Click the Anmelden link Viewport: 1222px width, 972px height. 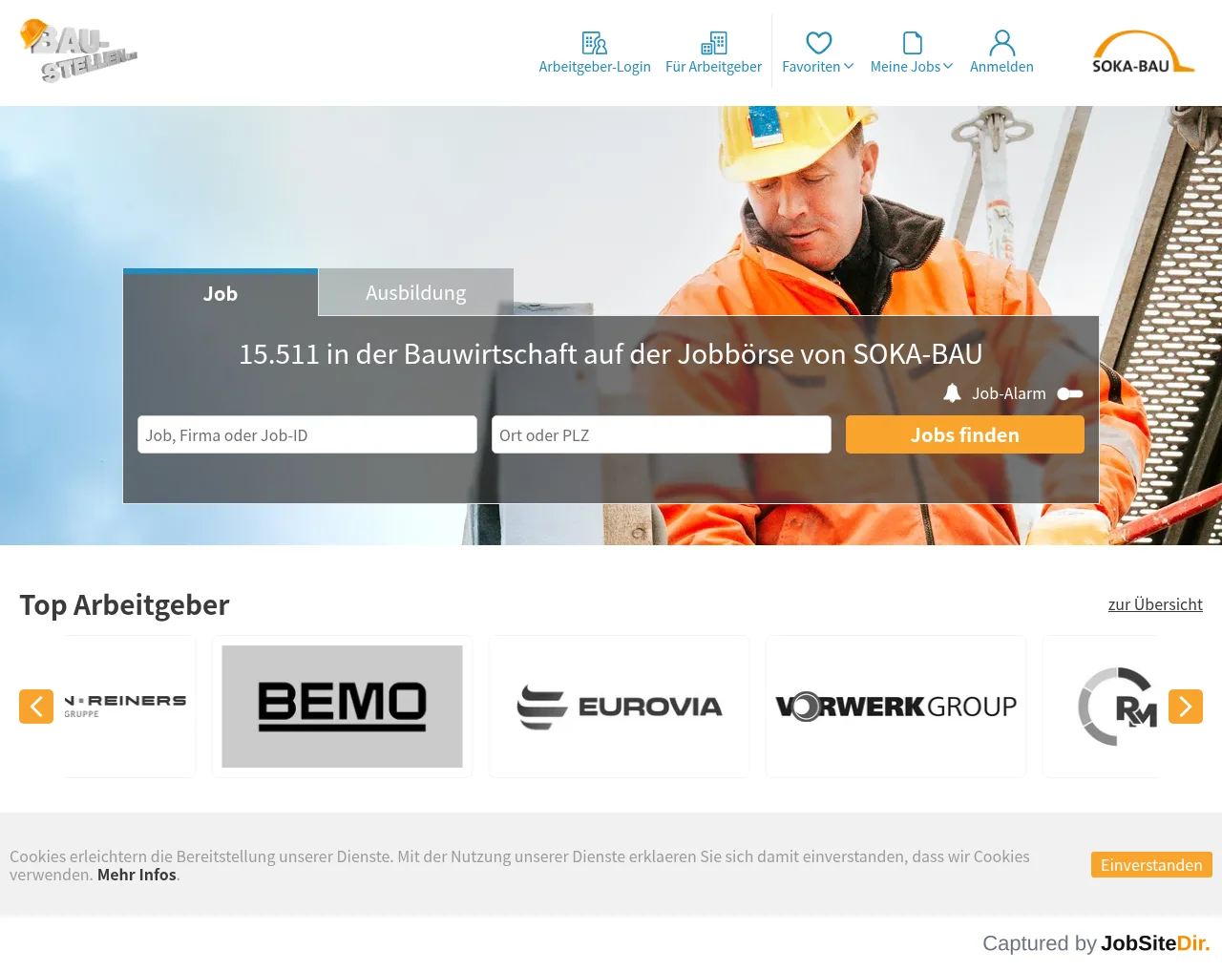(x=1001, y=67)
